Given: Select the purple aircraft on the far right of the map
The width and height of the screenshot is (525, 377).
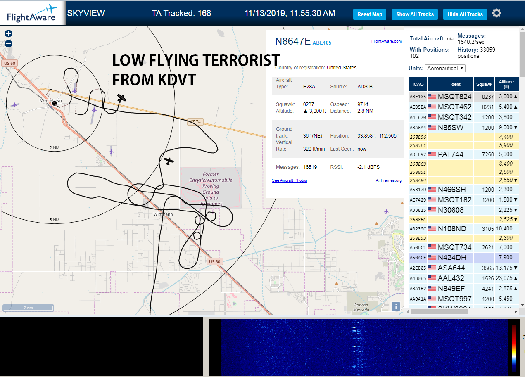Looking at the screenshot, I should click(x=386, y=211).
